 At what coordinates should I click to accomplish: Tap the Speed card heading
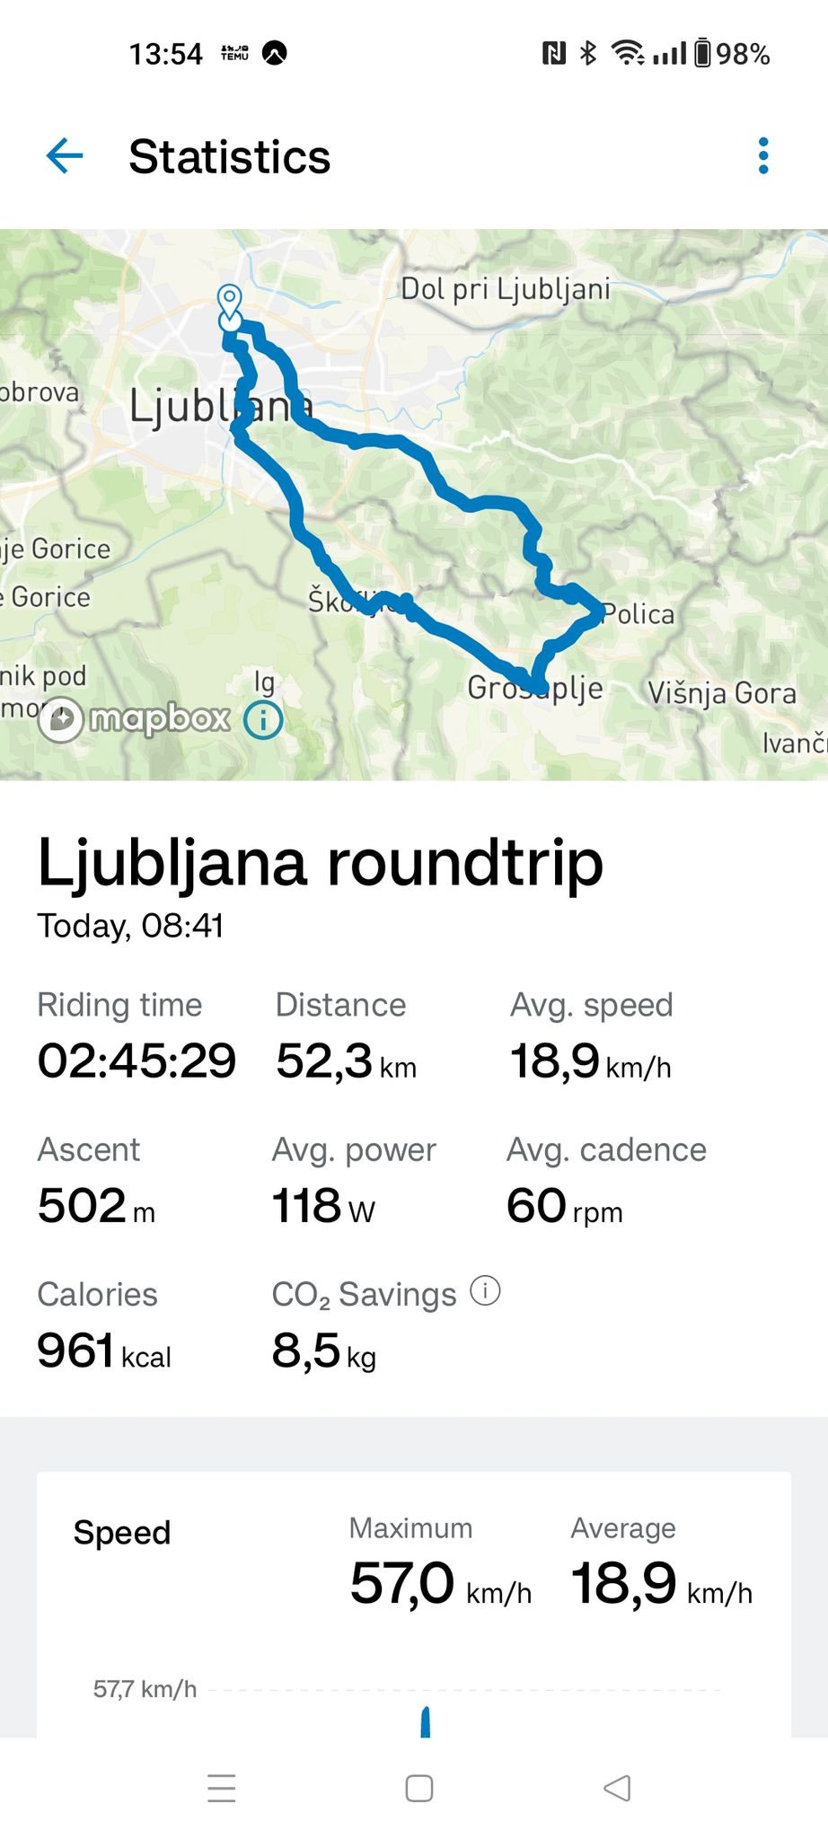pos(122,1532)
